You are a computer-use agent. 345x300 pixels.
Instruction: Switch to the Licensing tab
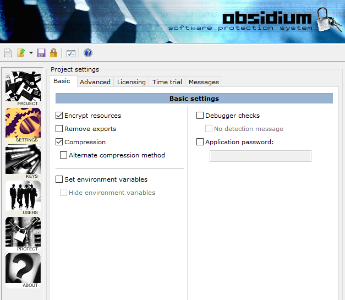click(132, 82)
